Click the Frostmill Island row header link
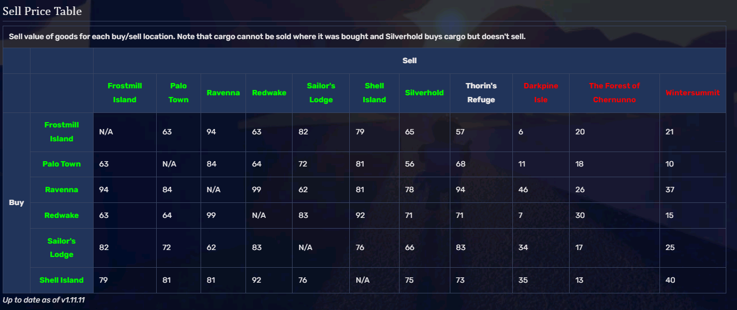737x310 pixels. coord(62,132)
